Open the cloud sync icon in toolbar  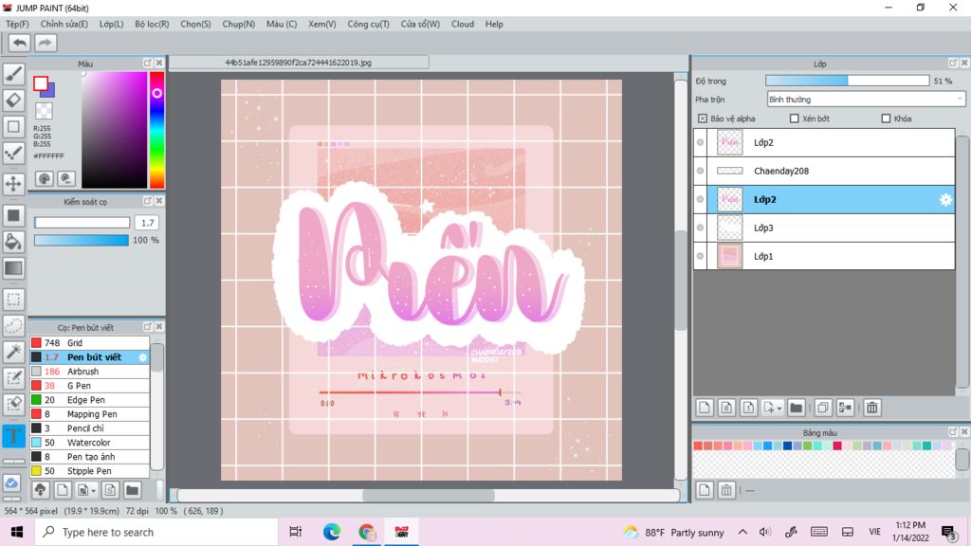tap(11, 482)
